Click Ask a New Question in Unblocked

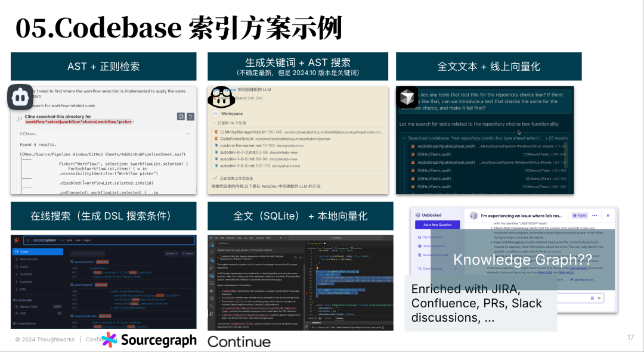(438, 225)
